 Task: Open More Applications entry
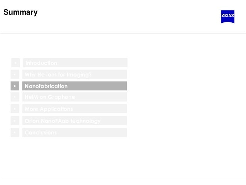(74, 109)
